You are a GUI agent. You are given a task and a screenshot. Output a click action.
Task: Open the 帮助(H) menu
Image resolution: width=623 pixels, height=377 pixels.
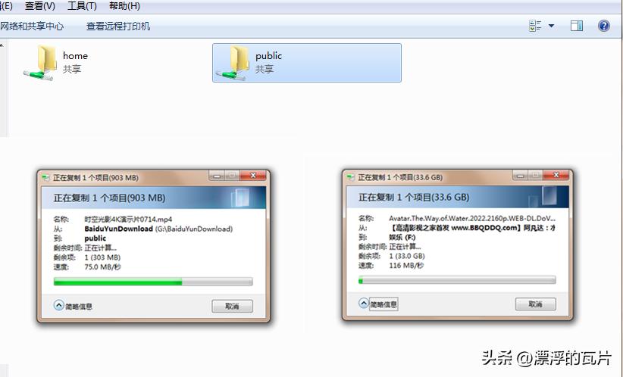tap(124, 6)
